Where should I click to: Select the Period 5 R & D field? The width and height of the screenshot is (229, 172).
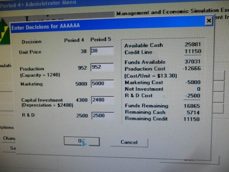(x=102, y=116)
